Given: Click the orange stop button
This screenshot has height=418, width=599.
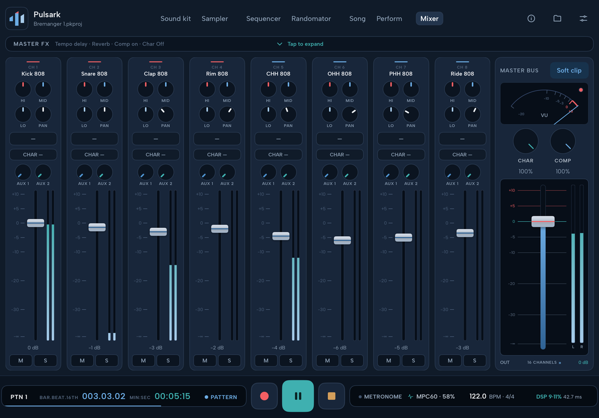Looking at the screenshot, I should [x=332, y=396].
